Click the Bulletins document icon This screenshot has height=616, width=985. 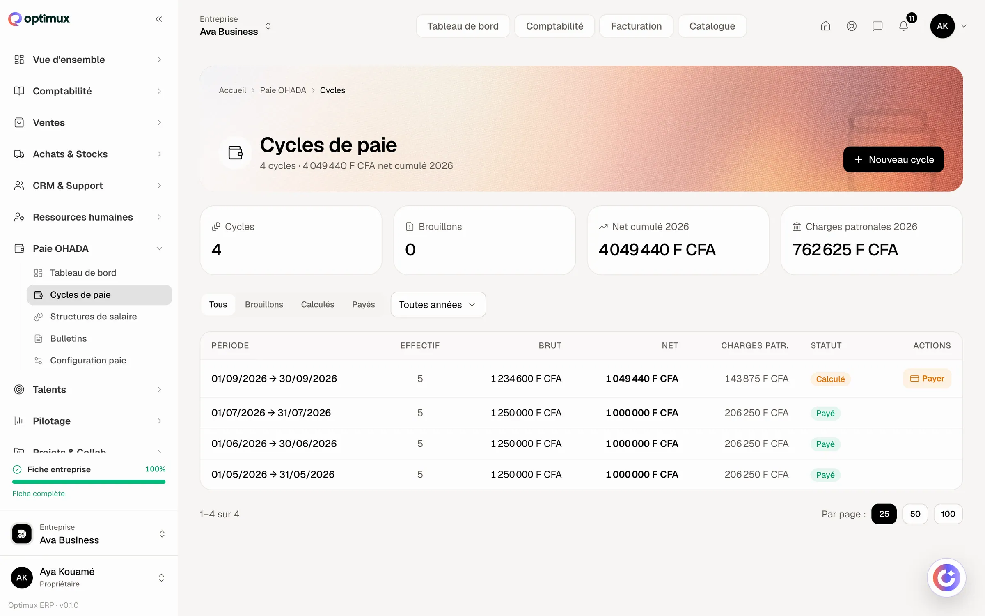(38, 339)
